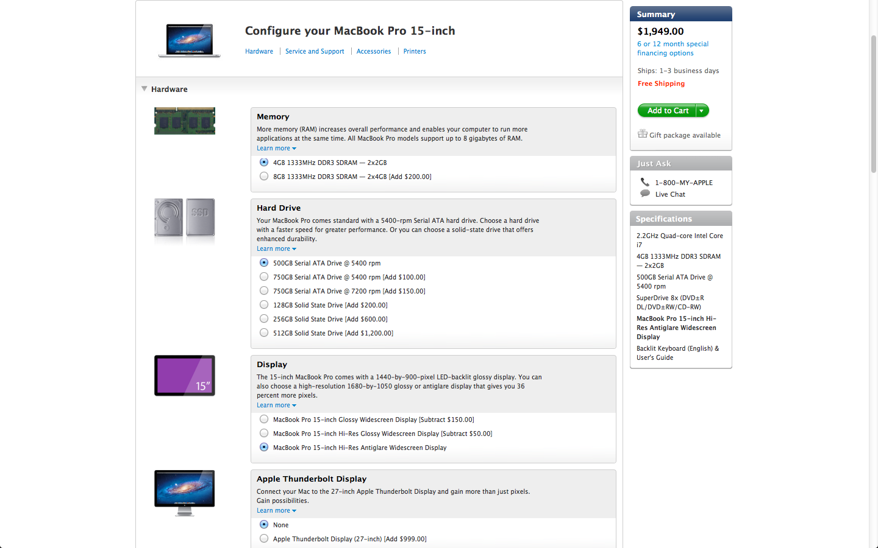
Task: Click the Ships: 1-3 business days text
Action: coord(678,71)
